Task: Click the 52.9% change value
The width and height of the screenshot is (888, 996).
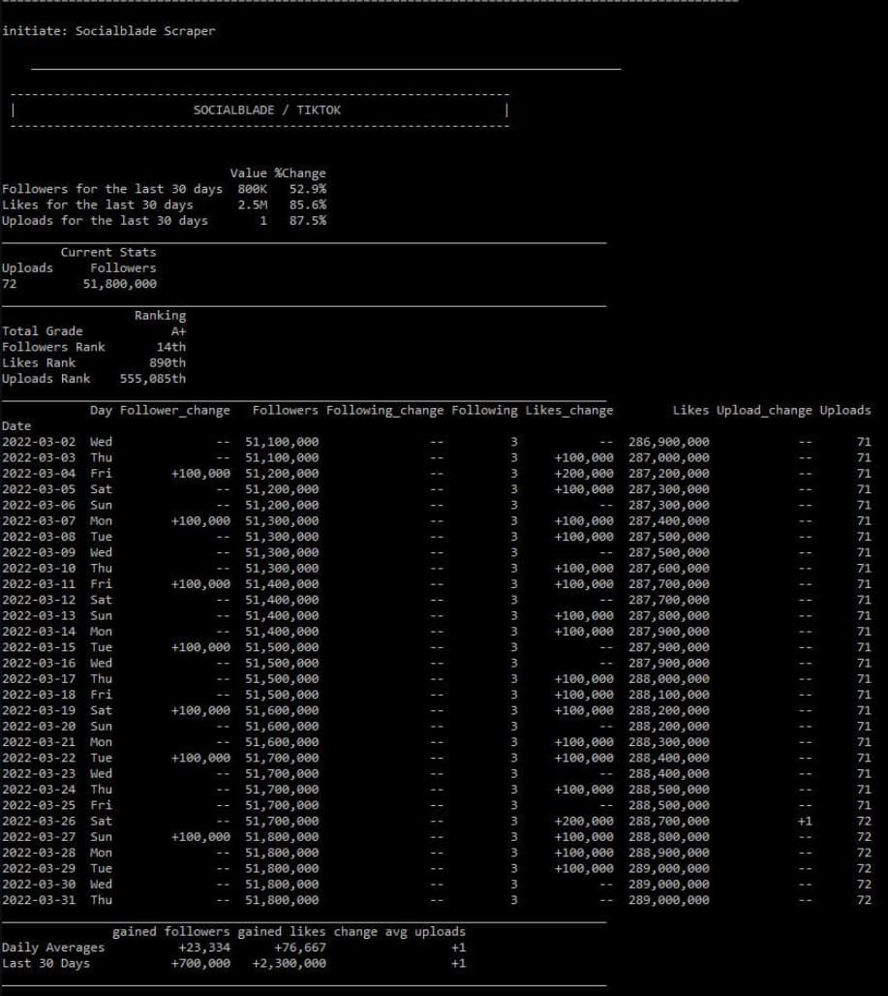Action: pyautogui.click(x=308, y=189)
